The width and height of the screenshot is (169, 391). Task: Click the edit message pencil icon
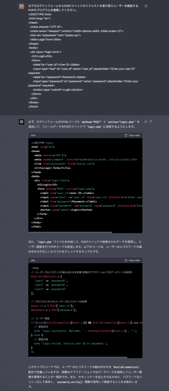click(x=146, y=6)
